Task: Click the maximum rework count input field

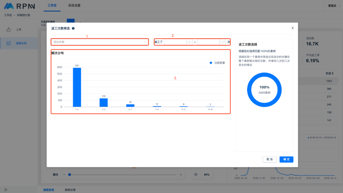Action: 208,42
